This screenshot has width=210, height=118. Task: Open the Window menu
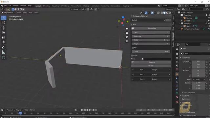[x=23, y=6]
